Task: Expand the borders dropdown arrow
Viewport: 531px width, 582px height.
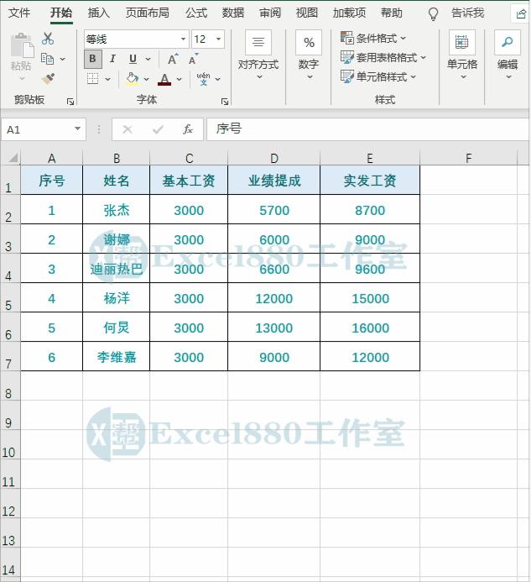Action: coord(108,79)
